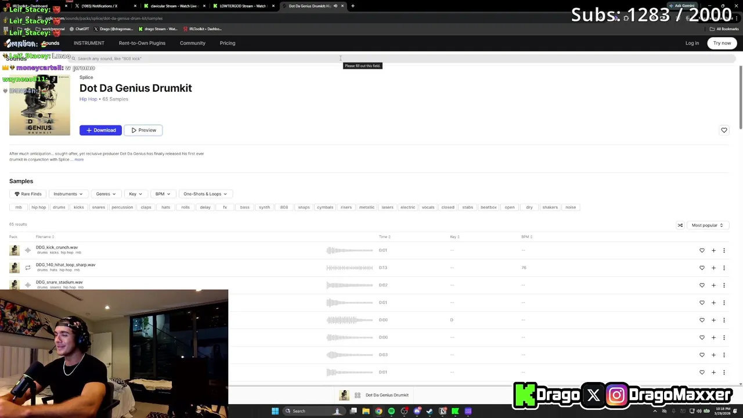This screenshot has width=743, height=418.
Task: Open Steam from the taskbar
Action: point(430,411)
